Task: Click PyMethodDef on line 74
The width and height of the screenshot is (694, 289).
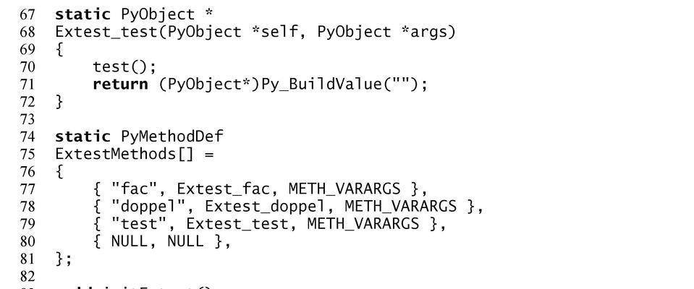Action: click(x=172, y=136)
